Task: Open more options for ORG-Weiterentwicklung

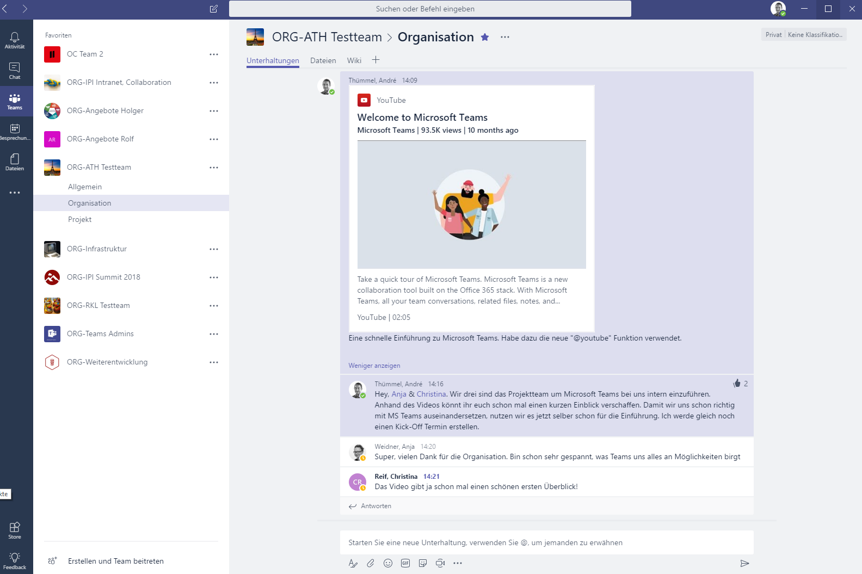Action: pos(214,362)
